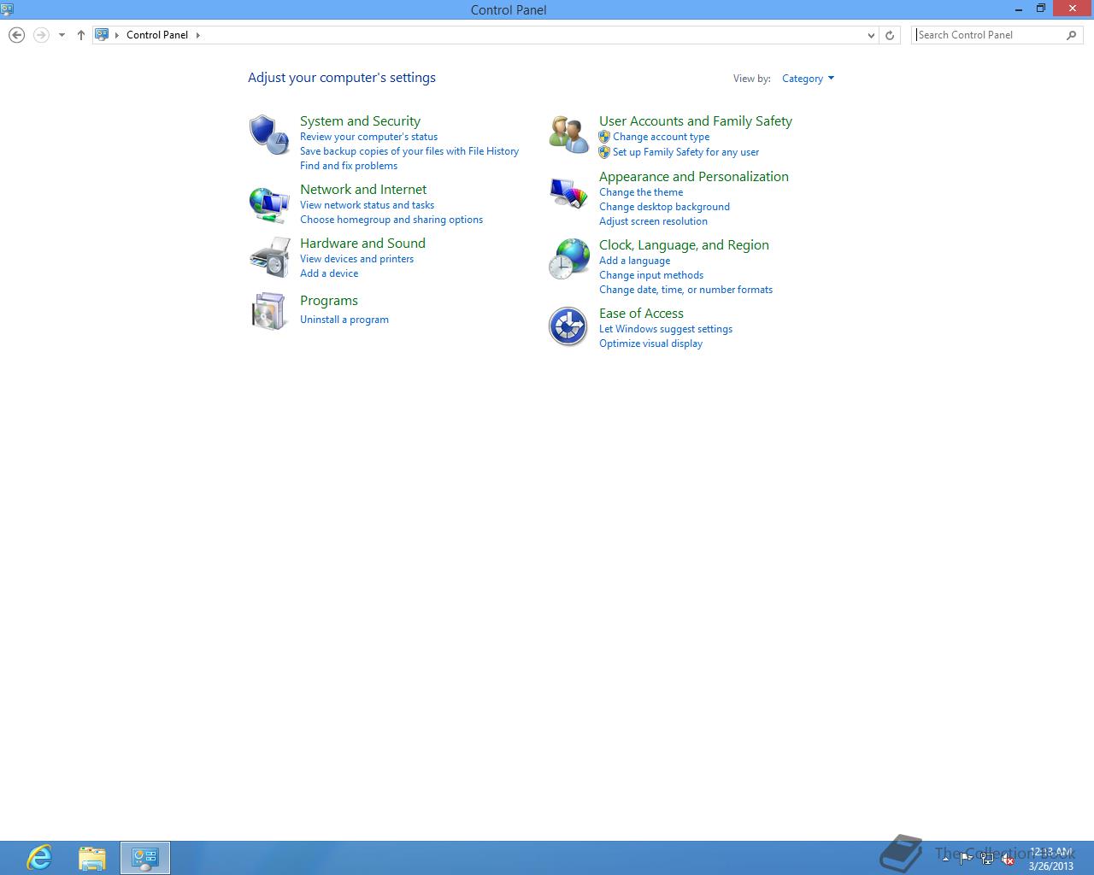Open the Action Center flag in the tray
Viewport: 1094px width, 875px height.
pos(966,860)
